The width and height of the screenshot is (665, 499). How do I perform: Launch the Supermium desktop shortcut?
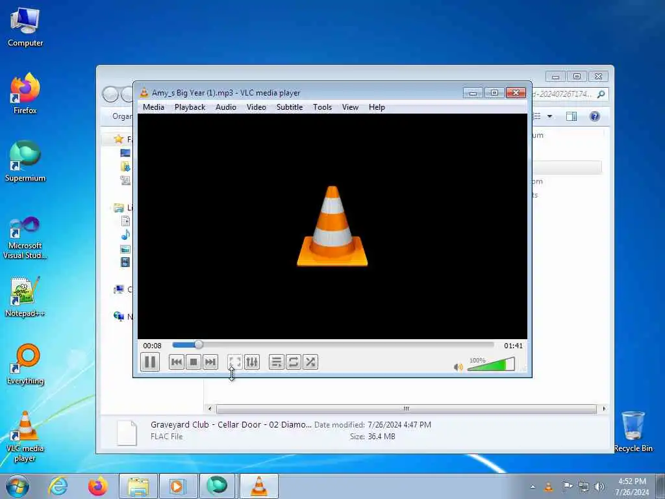pyautogui.click(x=25, y=161)
